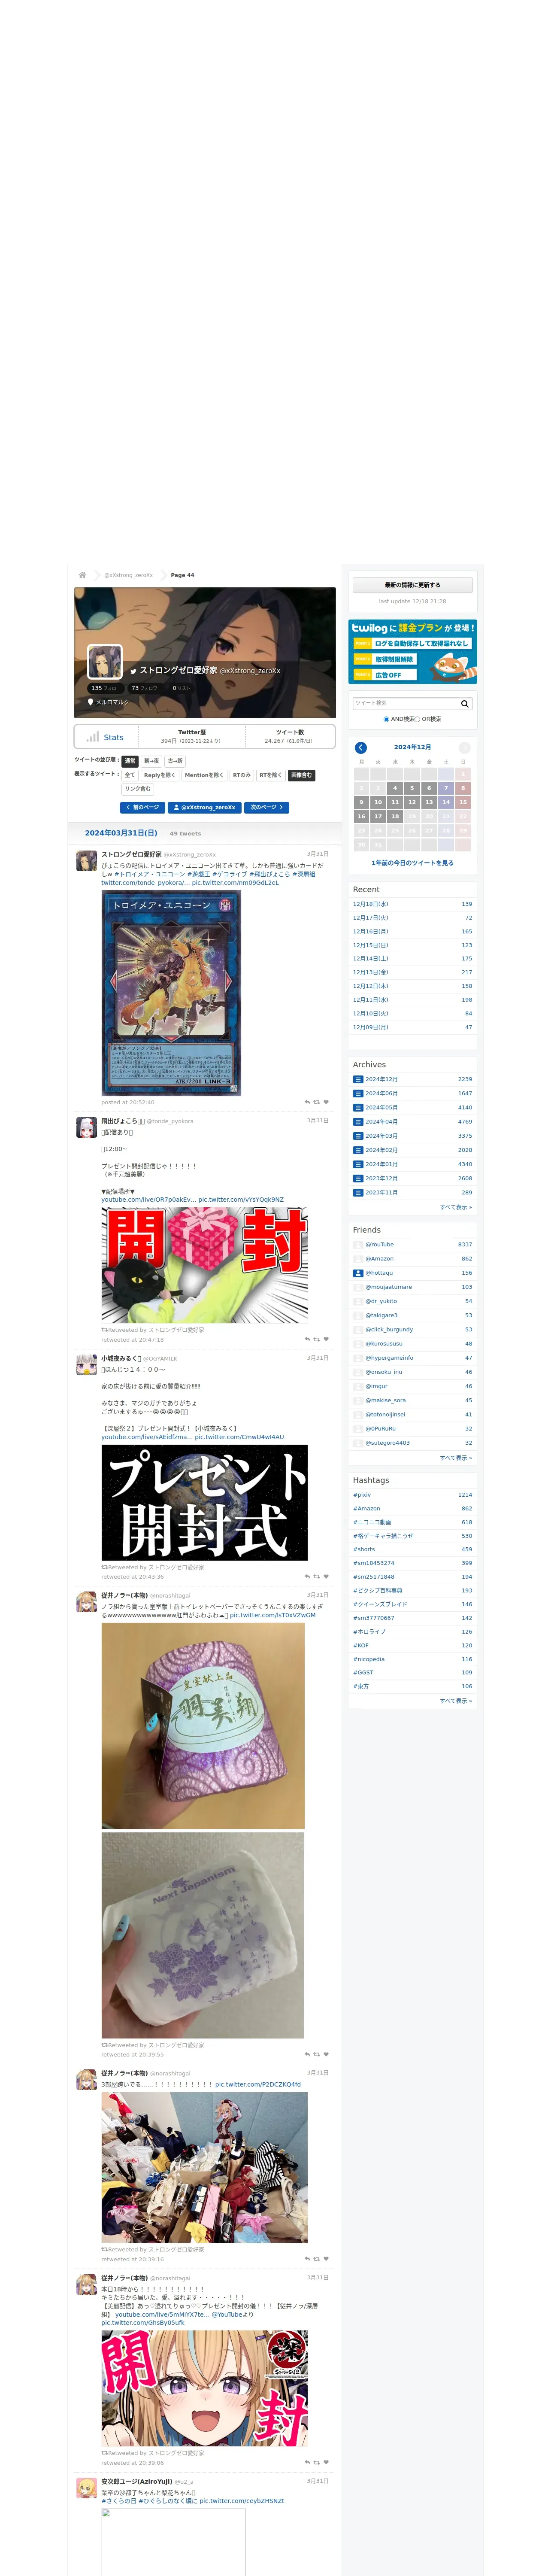
Task: Click list icon for the 2024年04月 archive
Action: (358, 1121)
